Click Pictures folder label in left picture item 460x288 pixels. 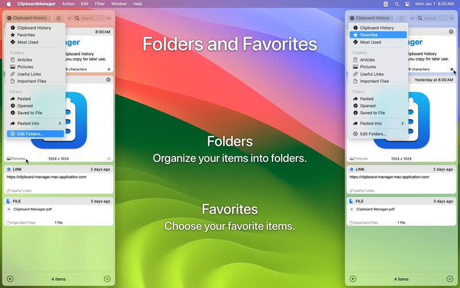tap(16, 159)
